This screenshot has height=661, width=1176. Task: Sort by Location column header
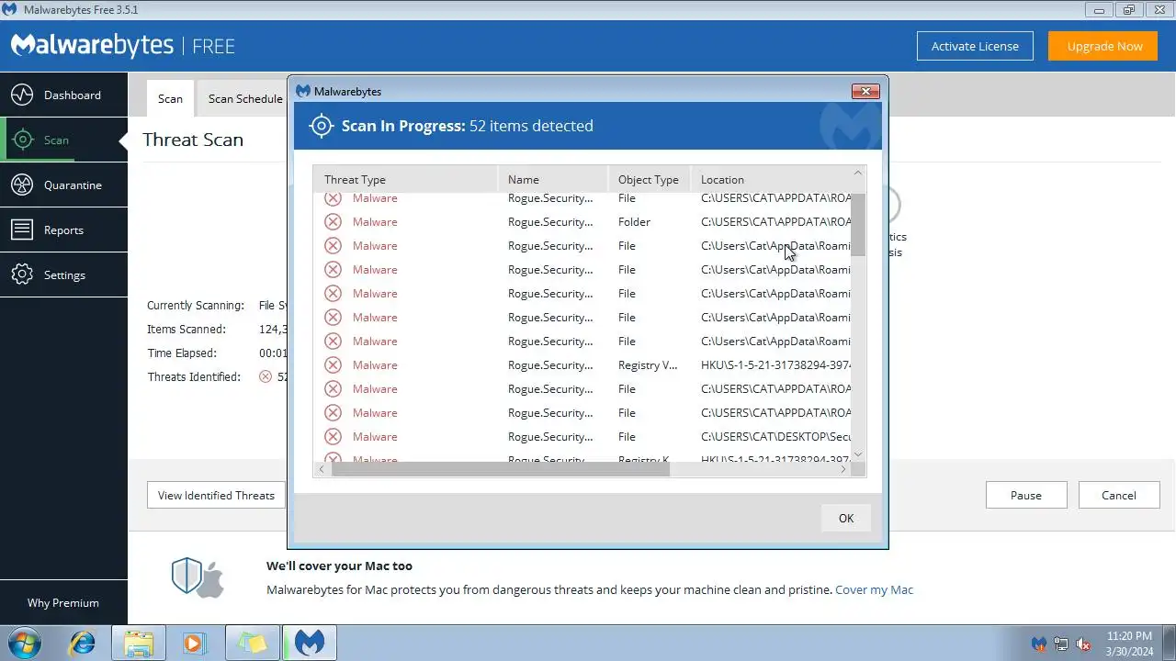coord(770,179)
